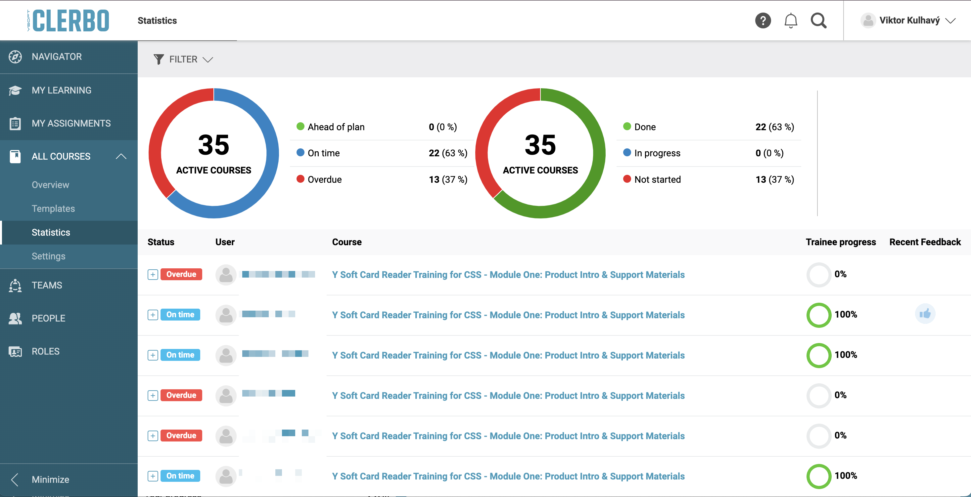Image resolution: width=971 pixels, height=497 pixels.
Task: Click the Overdue legend entry
Action: pos(382,179)
